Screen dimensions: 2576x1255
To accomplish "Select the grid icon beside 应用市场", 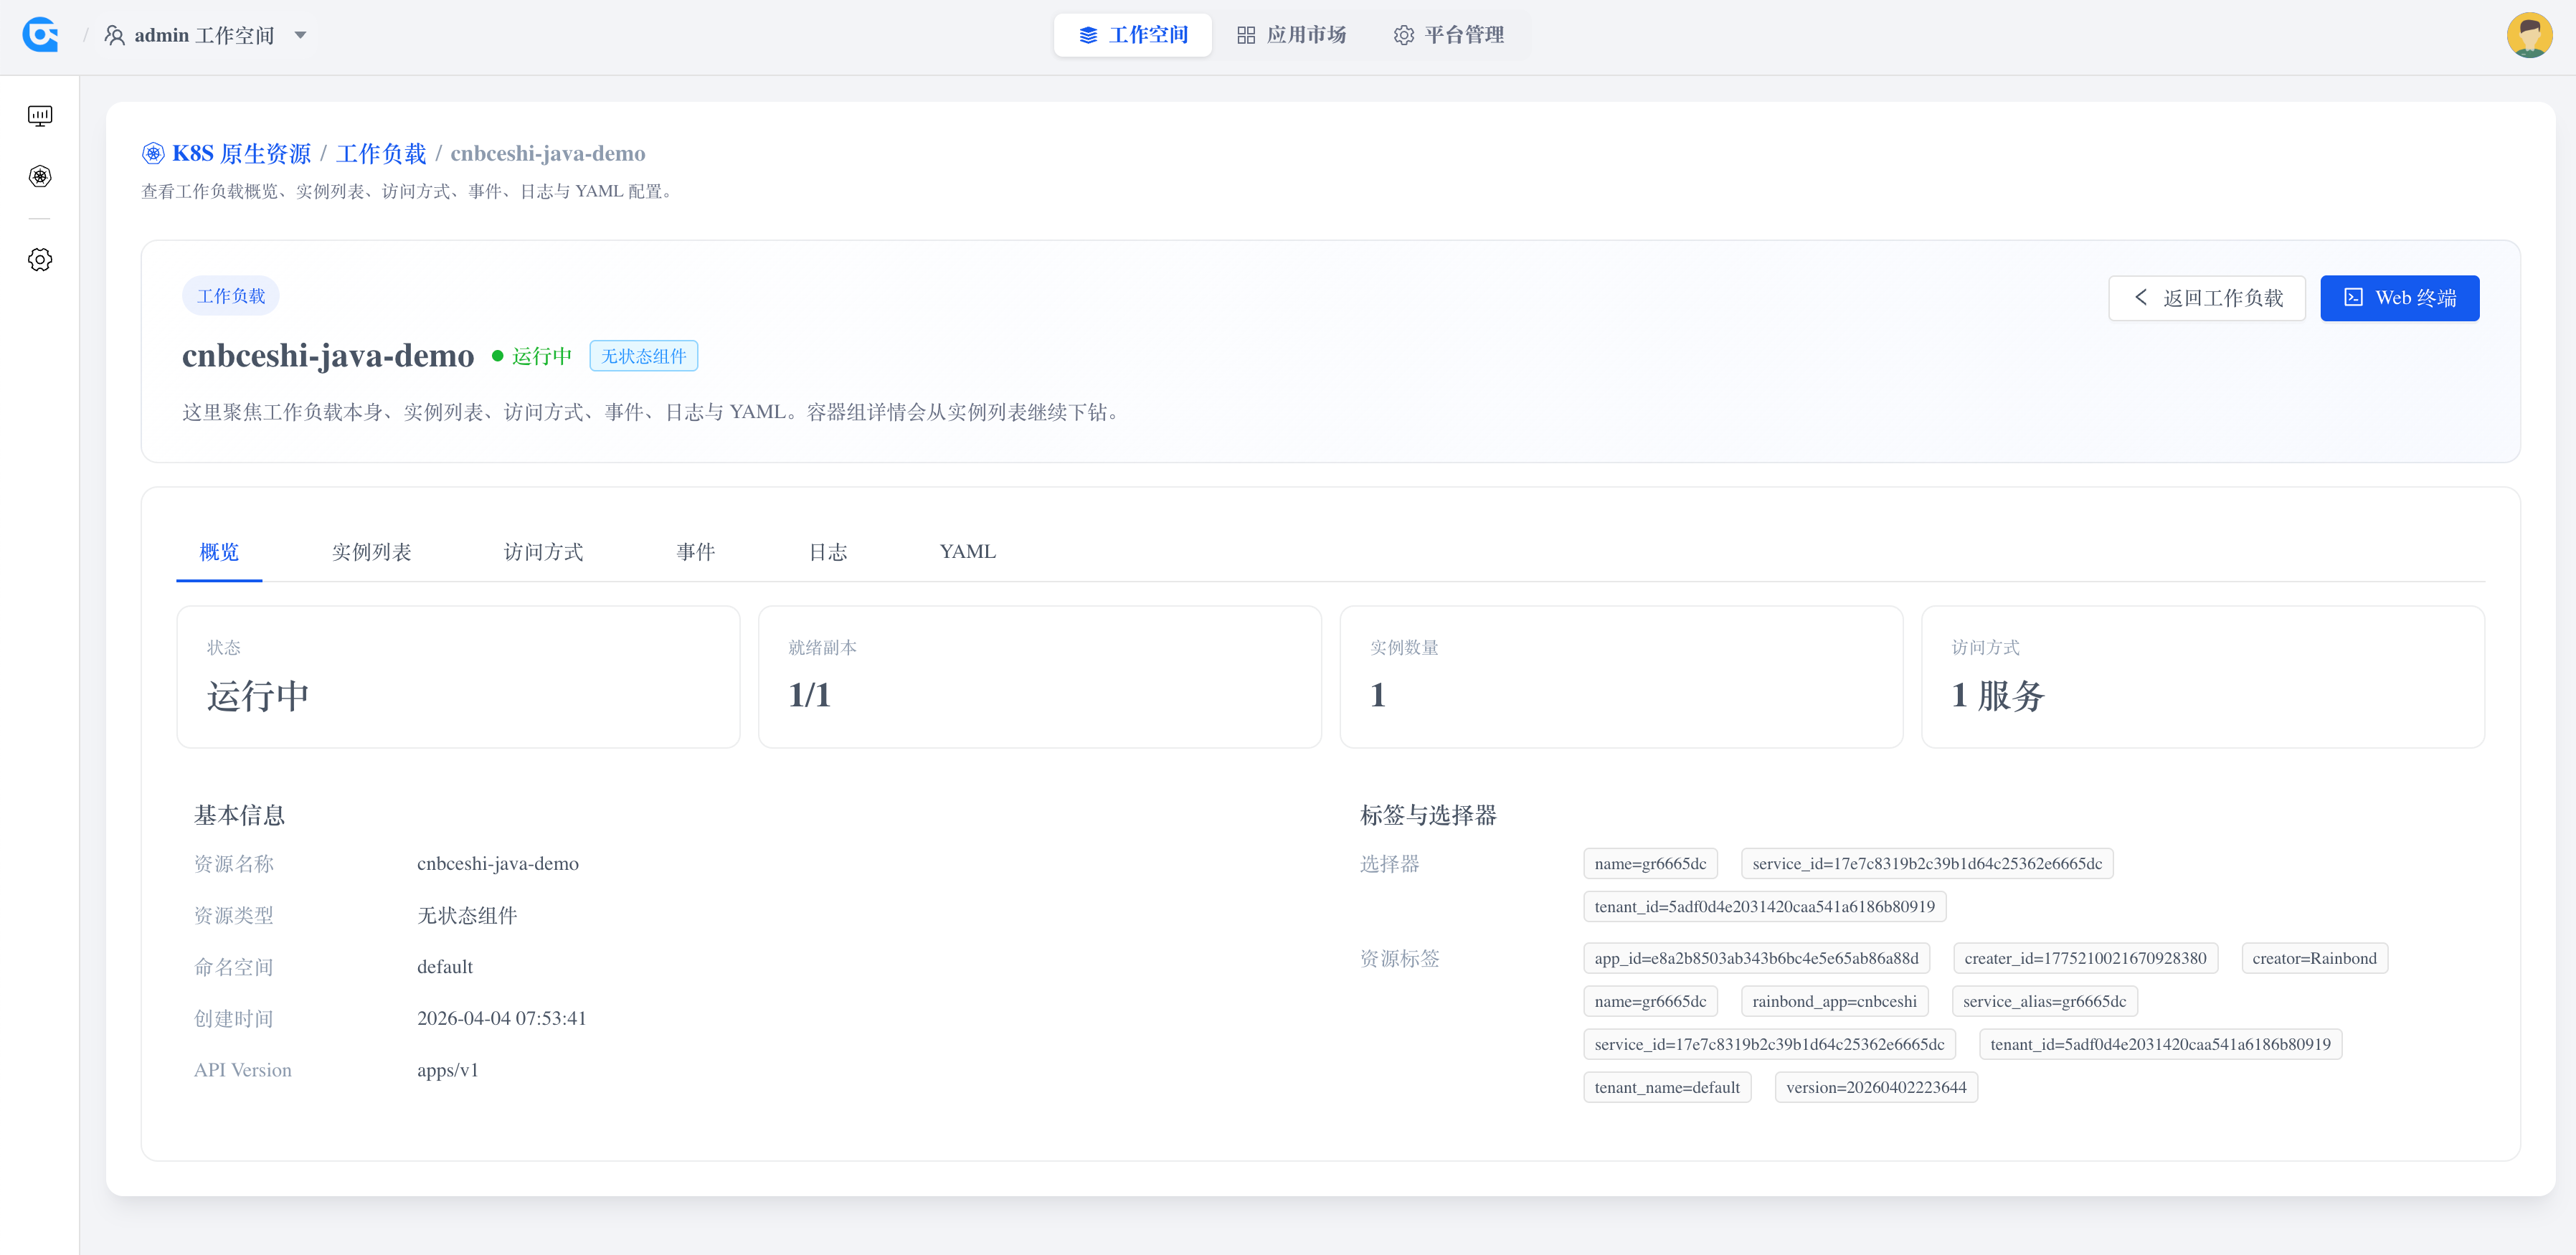I will (1245, 34).
